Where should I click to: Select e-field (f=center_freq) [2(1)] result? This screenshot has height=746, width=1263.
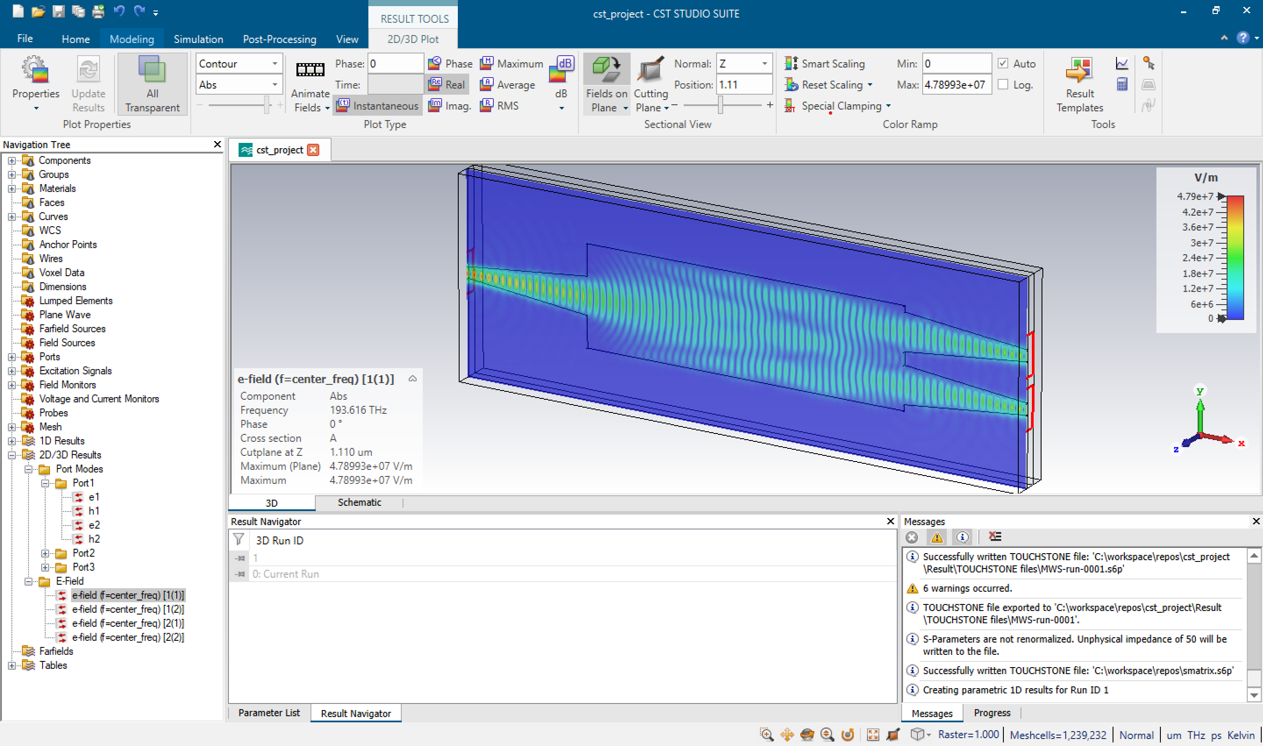pyautogui.click(x=128, y=623)
